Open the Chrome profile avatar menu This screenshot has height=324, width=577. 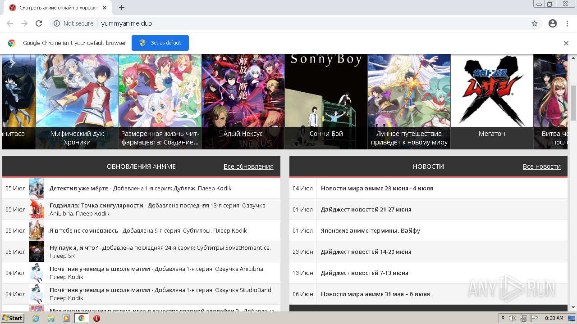coord(553,23)
